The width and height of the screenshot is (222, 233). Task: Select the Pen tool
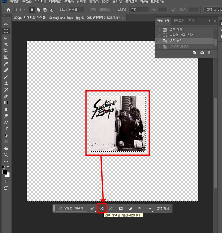pyautogui.click(x=6, y=122)
